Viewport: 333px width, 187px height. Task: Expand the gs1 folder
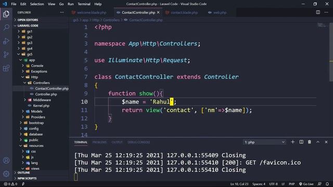click(x=30, y=31)
